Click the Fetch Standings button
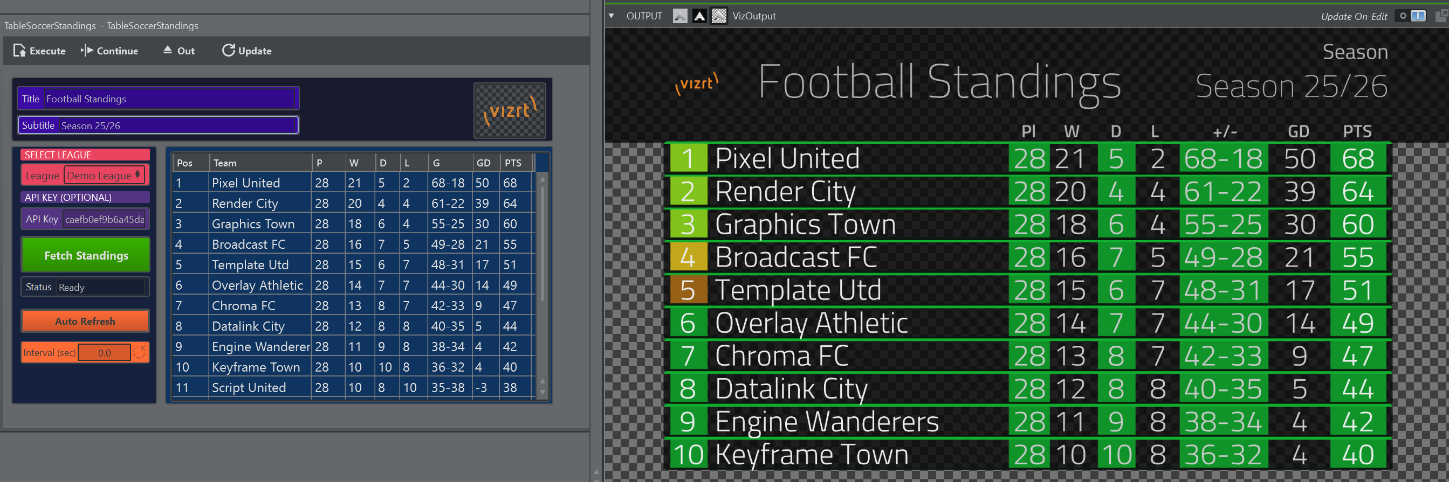The image size is (1449, 482). pos(86,255)
